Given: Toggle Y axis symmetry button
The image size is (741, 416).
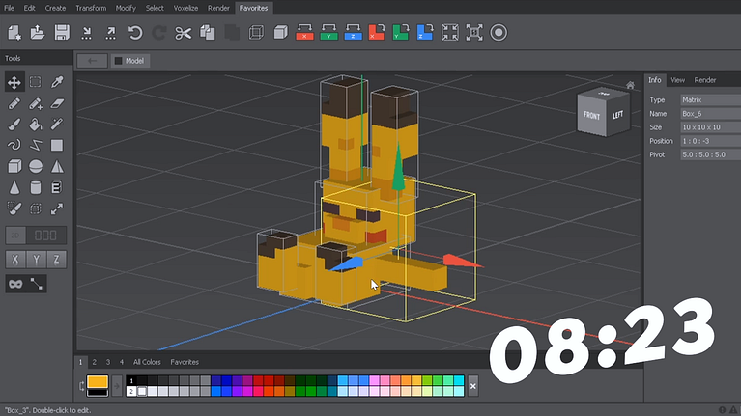Looking at the screenshot, I should click(x=36, y=260).
